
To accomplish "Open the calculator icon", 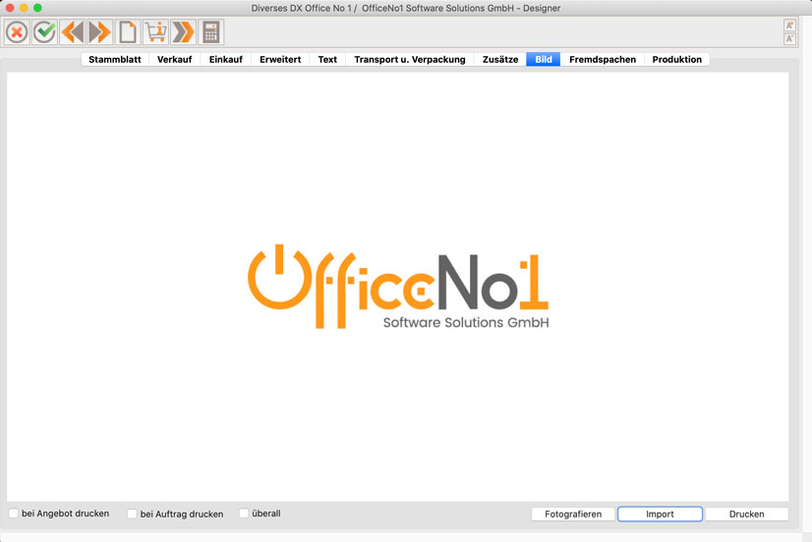I will click(210, 32).
